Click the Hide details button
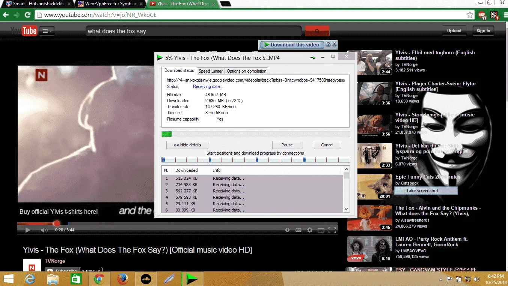This screenshot has width=508, height=286. pos(187,145)
